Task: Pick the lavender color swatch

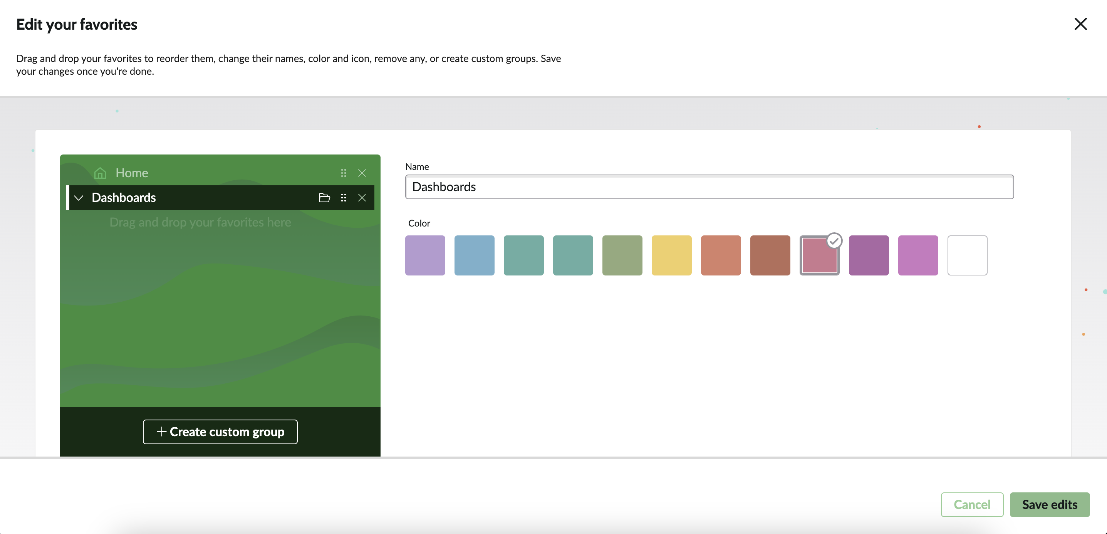Action: click(x=425, y=255)
